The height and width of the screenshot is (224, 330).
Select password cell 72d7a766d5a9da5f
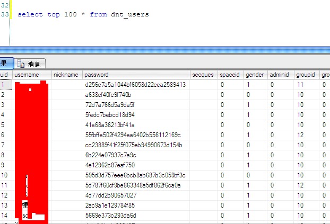click(136, 105)
